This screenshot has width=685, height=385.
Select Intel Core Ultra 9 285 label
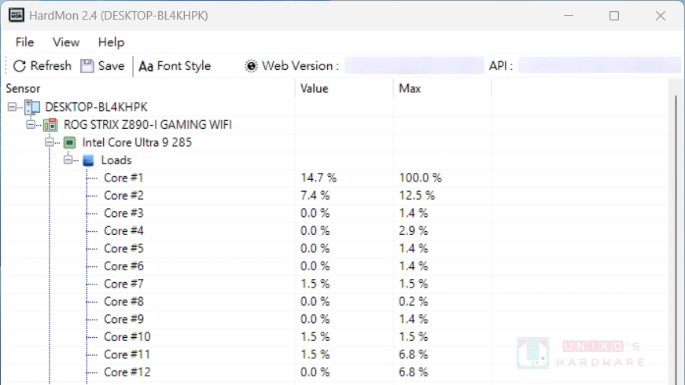click(x=137, y=142)
